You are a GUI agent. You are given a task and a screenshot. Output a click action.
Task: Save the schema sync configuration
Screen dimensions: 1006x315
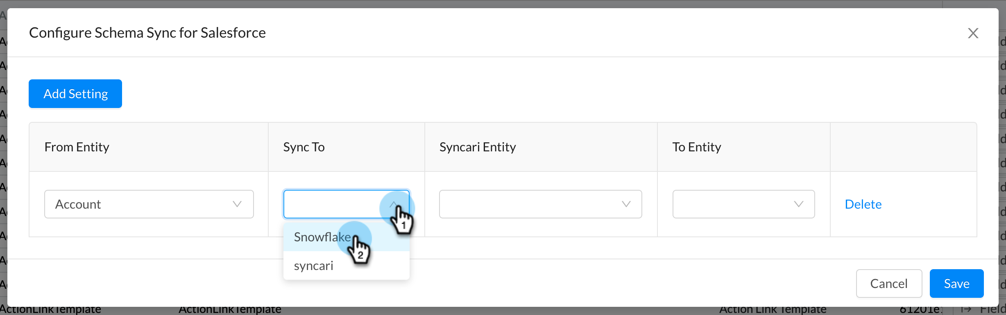tap(956, 283)
